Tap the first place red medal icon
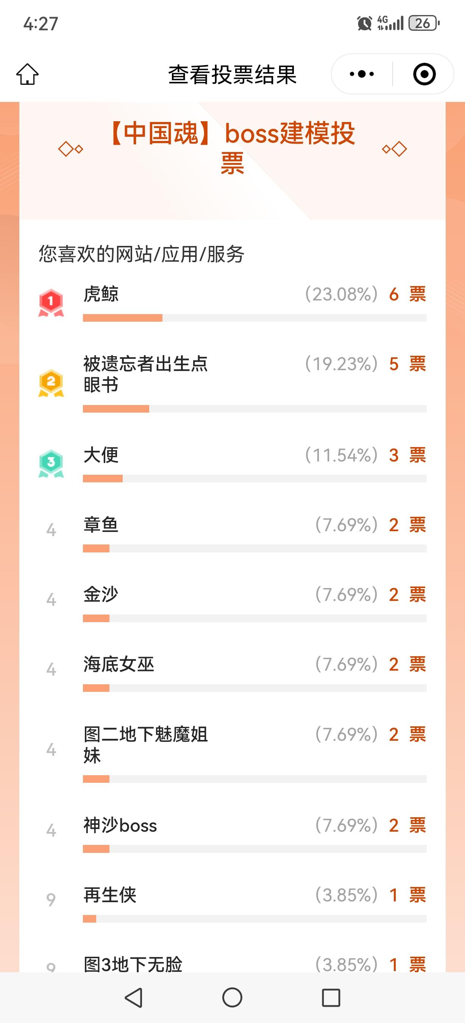 point(51,303)
